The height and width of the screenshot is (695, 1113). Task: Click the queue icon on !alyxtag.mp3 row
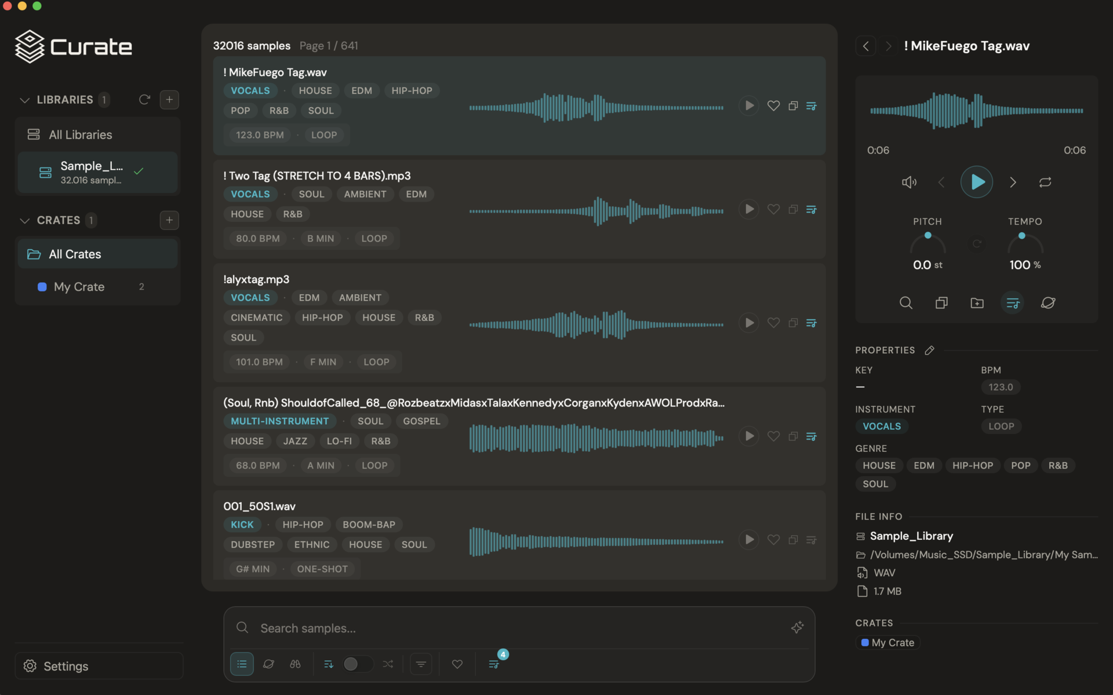tap(812, 323)
